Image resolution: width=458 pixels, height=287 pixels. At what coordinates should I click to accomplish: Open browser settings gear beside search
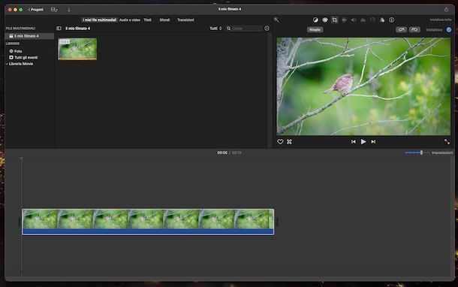[x=267, y=29]
